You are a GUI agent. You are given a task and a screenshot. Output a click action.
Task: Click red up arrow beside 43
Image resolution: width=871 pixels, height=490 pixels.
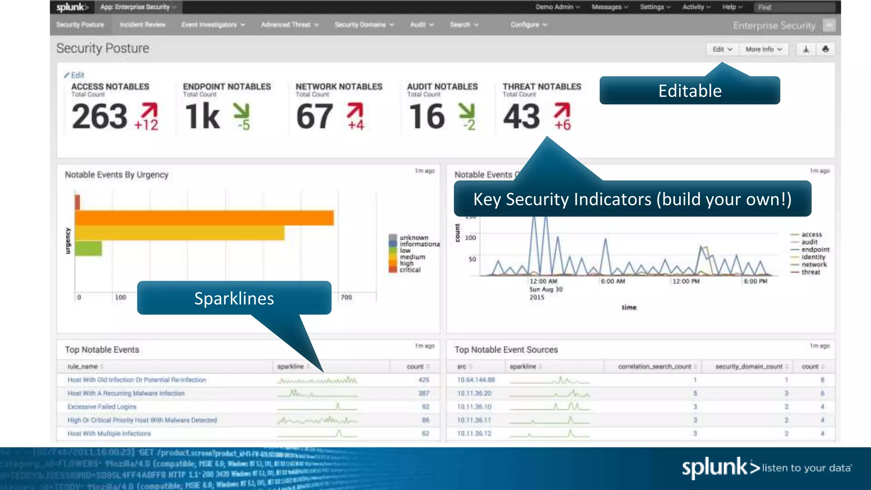tap(562, 110)
